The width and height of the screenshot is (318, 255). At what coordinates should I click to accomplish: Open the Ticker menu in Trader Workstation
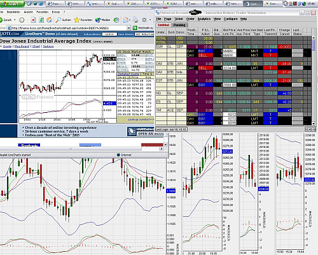[x=179, y=19]
